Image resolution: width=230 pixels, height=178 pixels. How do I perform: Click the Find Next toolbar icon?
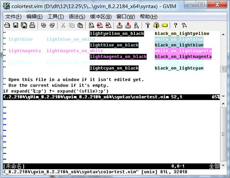pyautogui.click(x=100, y=25)
